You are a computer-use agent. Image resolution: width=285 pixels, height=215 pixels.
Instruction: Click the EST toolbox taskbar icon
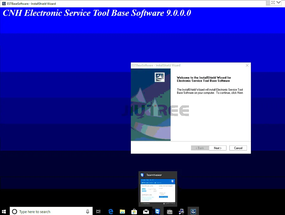click(170, 211)
